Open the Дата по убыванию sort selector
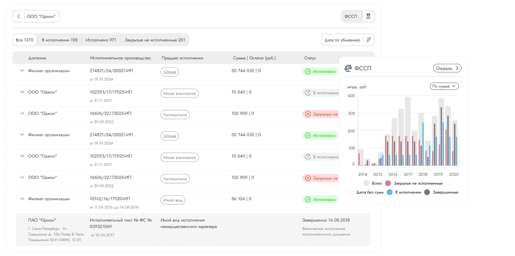Screen dimensions: 515x256 (348, 40)
